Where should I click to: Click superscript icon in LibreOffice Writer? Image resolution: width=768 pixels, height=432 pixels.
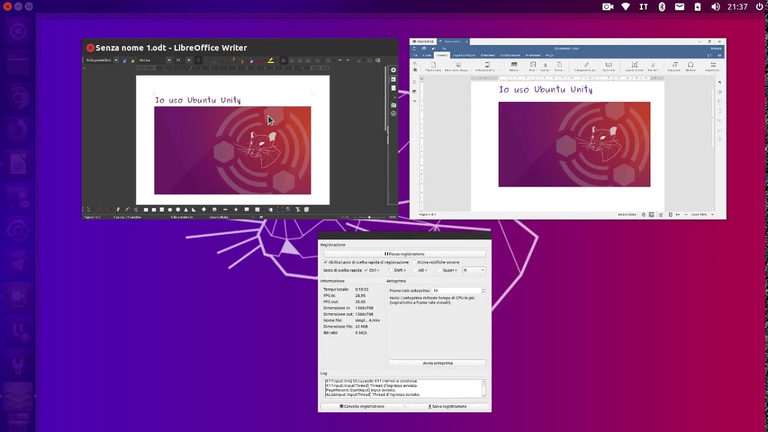(233, 60)
